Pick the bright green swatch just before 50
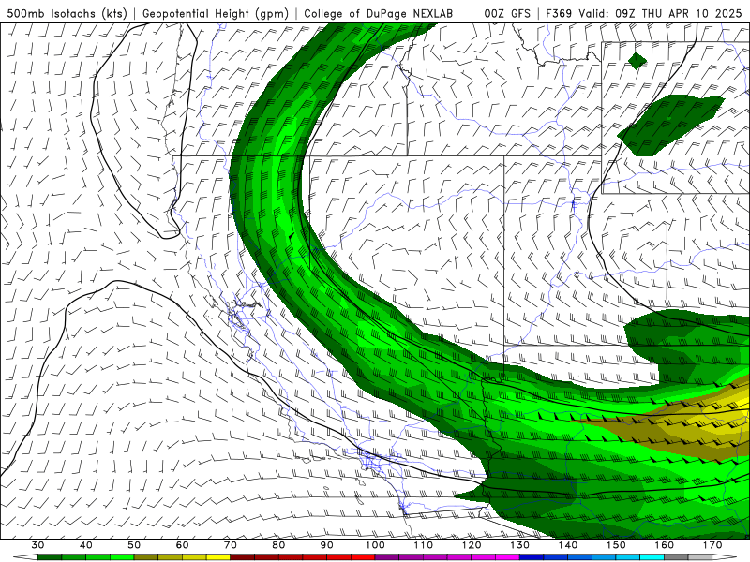The height and width of the screenshot is (562, 750). pos(122,557)
